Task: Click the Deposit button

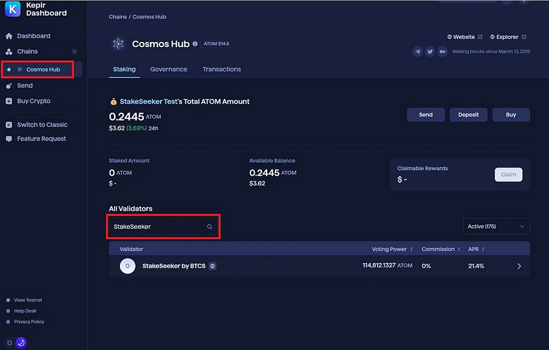Action: click(468, 115)
